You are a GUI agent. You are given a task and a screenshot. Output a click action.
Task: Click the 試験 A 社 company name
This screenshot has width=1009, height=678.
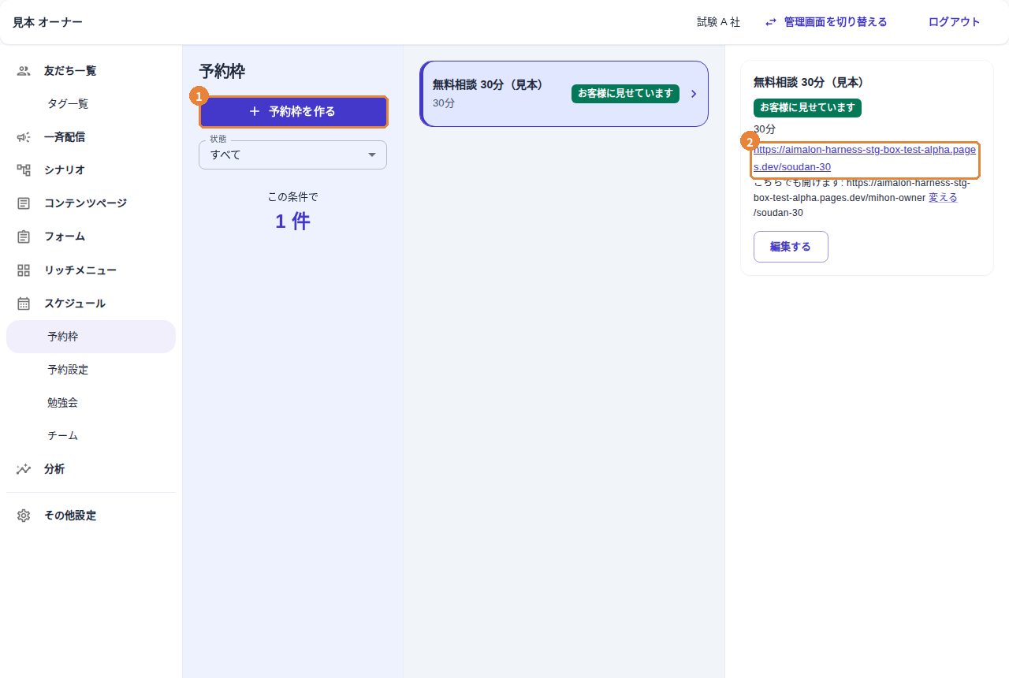[x=719, y=22]
